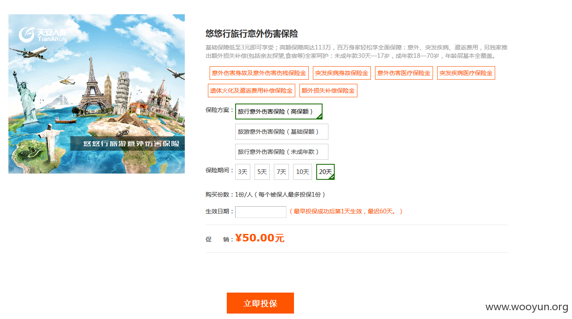Viewport: 572px width, 319px height.
Task: Choose 5天 insurance period
Action: [x=262, y=172]
